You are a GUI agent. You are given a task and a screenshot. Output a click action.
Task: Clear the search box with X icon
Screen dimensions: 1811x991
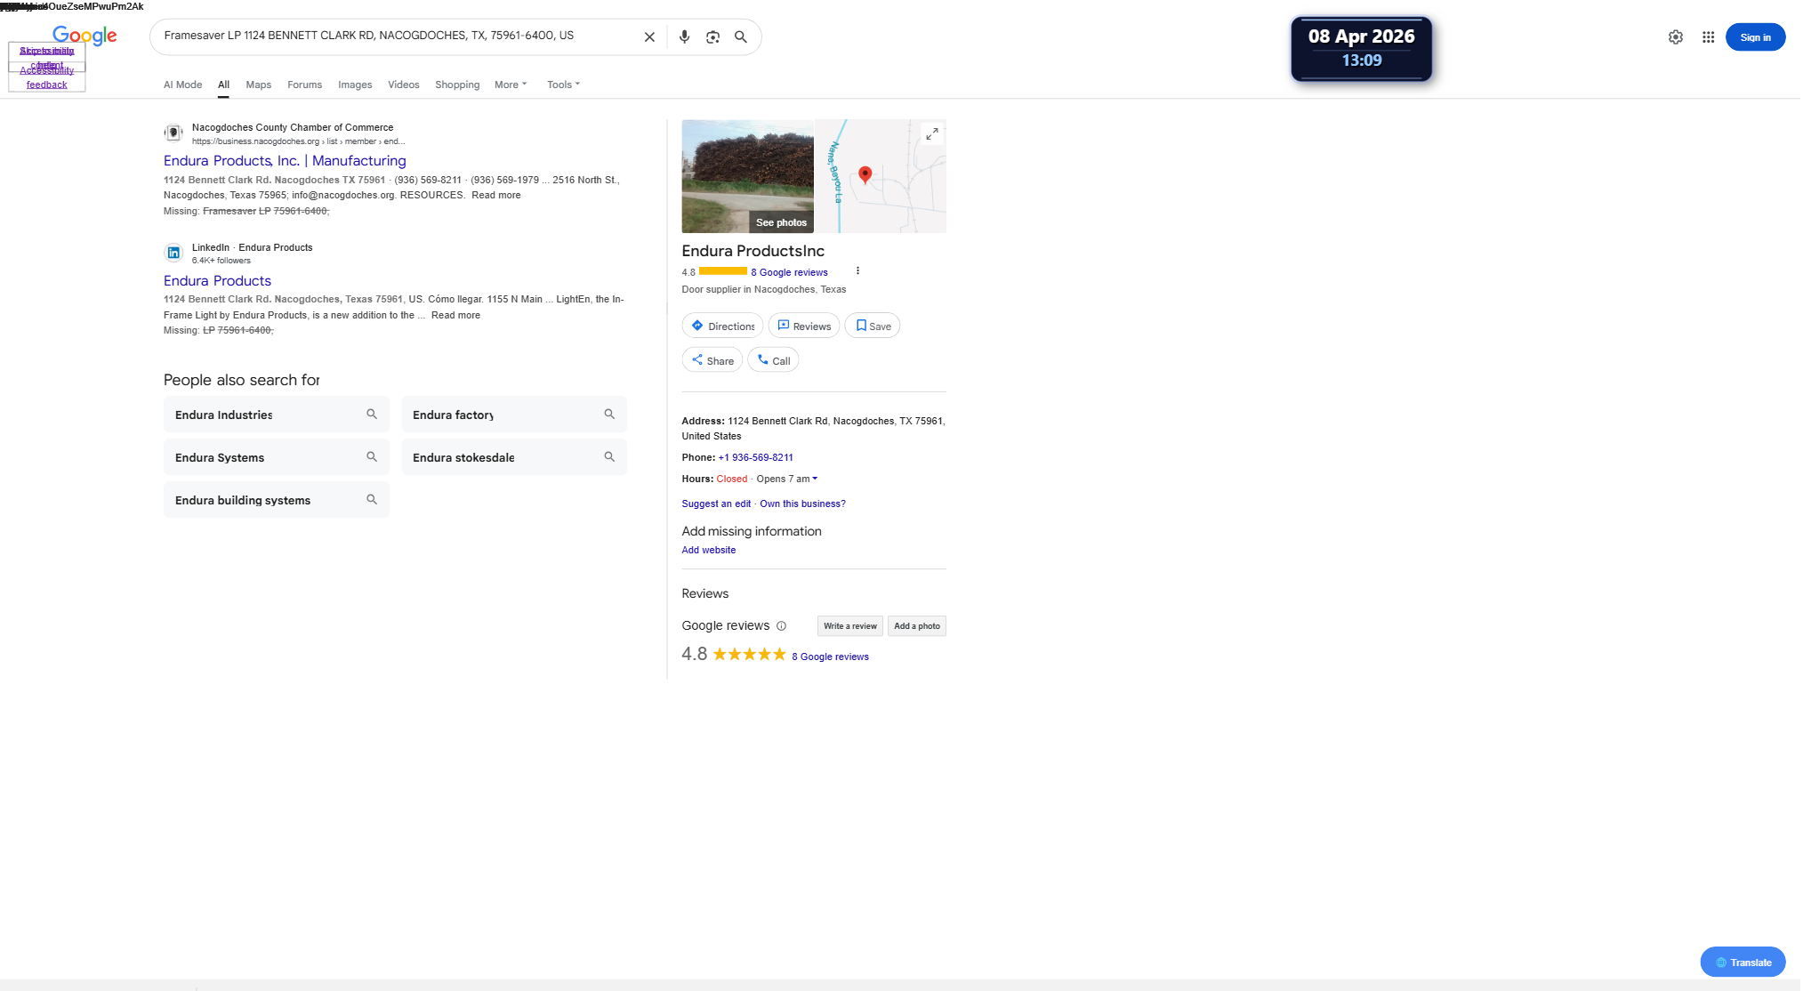point(649,37)
